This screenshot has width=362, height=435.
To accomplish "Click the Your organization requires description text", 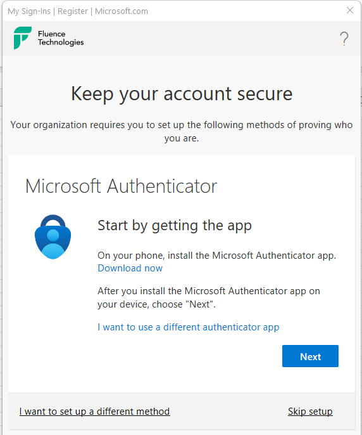I will [x=182, y=131].
